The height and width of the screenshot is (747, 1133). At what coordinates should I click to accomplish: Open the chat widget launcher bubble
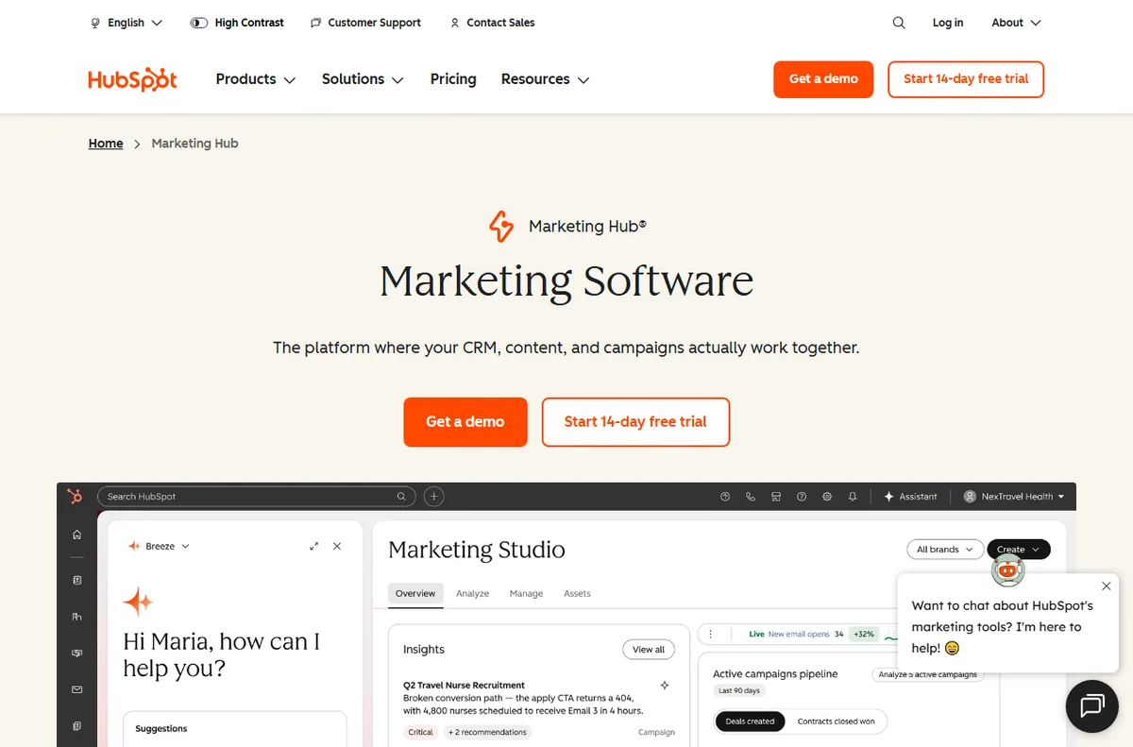pos(1092,705)
